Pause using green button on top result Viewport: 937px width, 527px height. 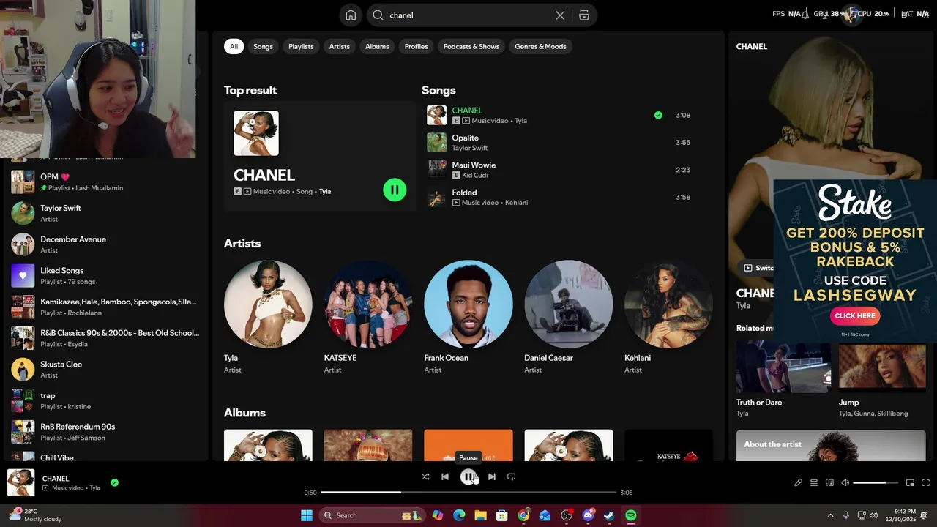(395, 190)
